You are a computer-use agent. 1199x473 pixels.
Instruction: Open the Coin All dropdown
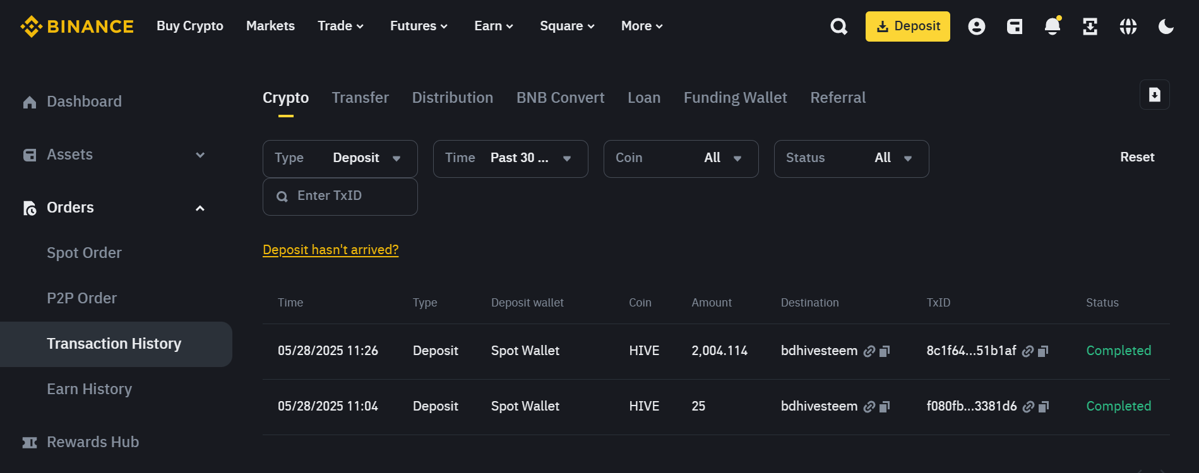pos(681,159)
